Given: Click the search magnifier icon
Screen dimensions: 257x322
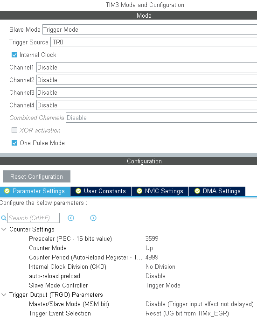Looking at the screenshot, I should point(3,218).
